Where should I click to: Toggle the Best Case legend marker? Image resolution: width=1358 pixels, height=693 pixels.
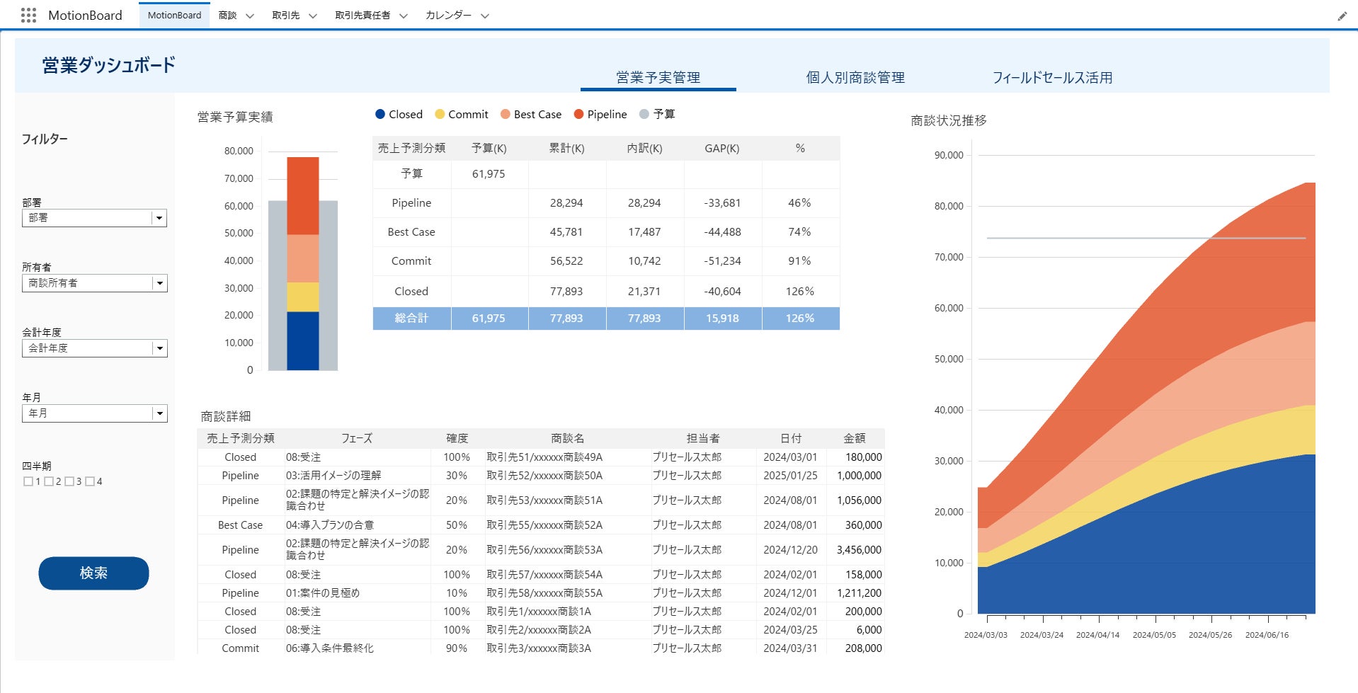pos(505,114)
